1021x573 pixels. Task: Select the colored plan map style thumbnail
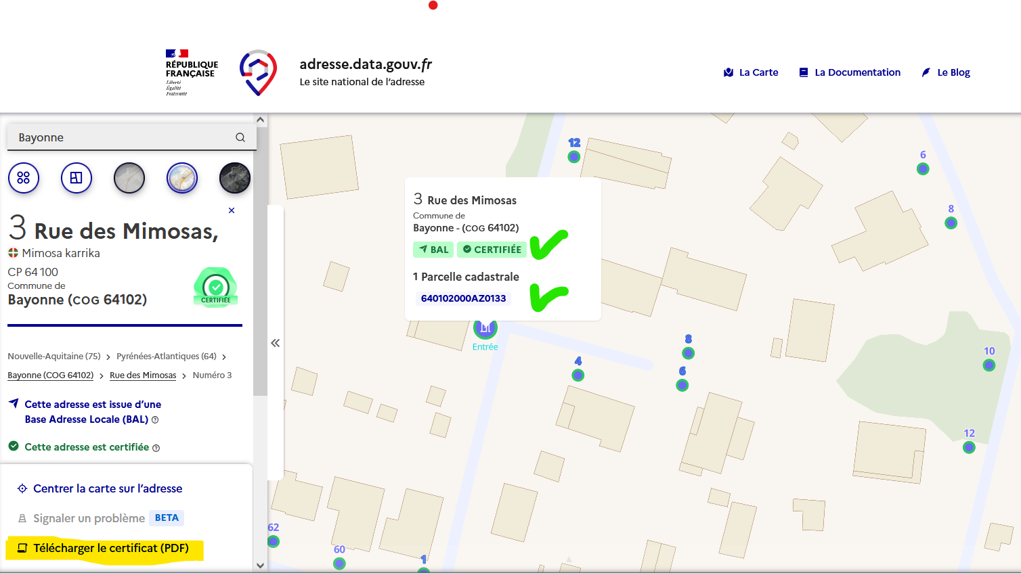[x=182, y=178]
